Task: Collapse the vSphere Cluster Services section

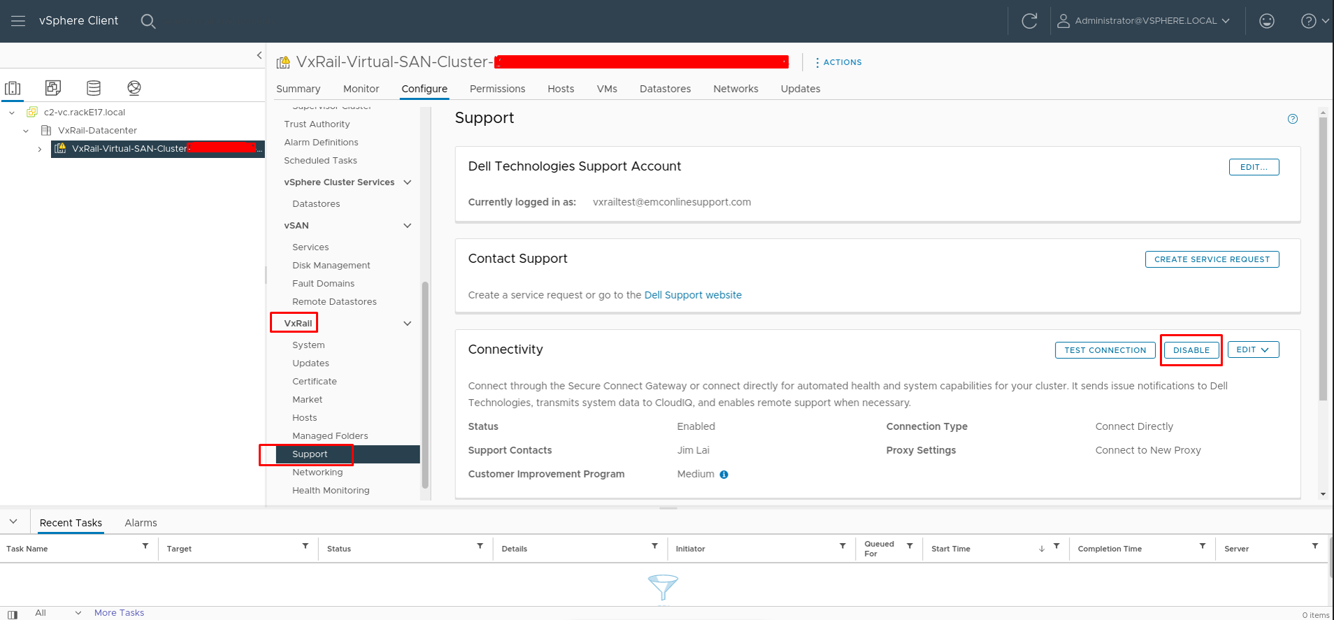Action: click(x=408, y=182)
